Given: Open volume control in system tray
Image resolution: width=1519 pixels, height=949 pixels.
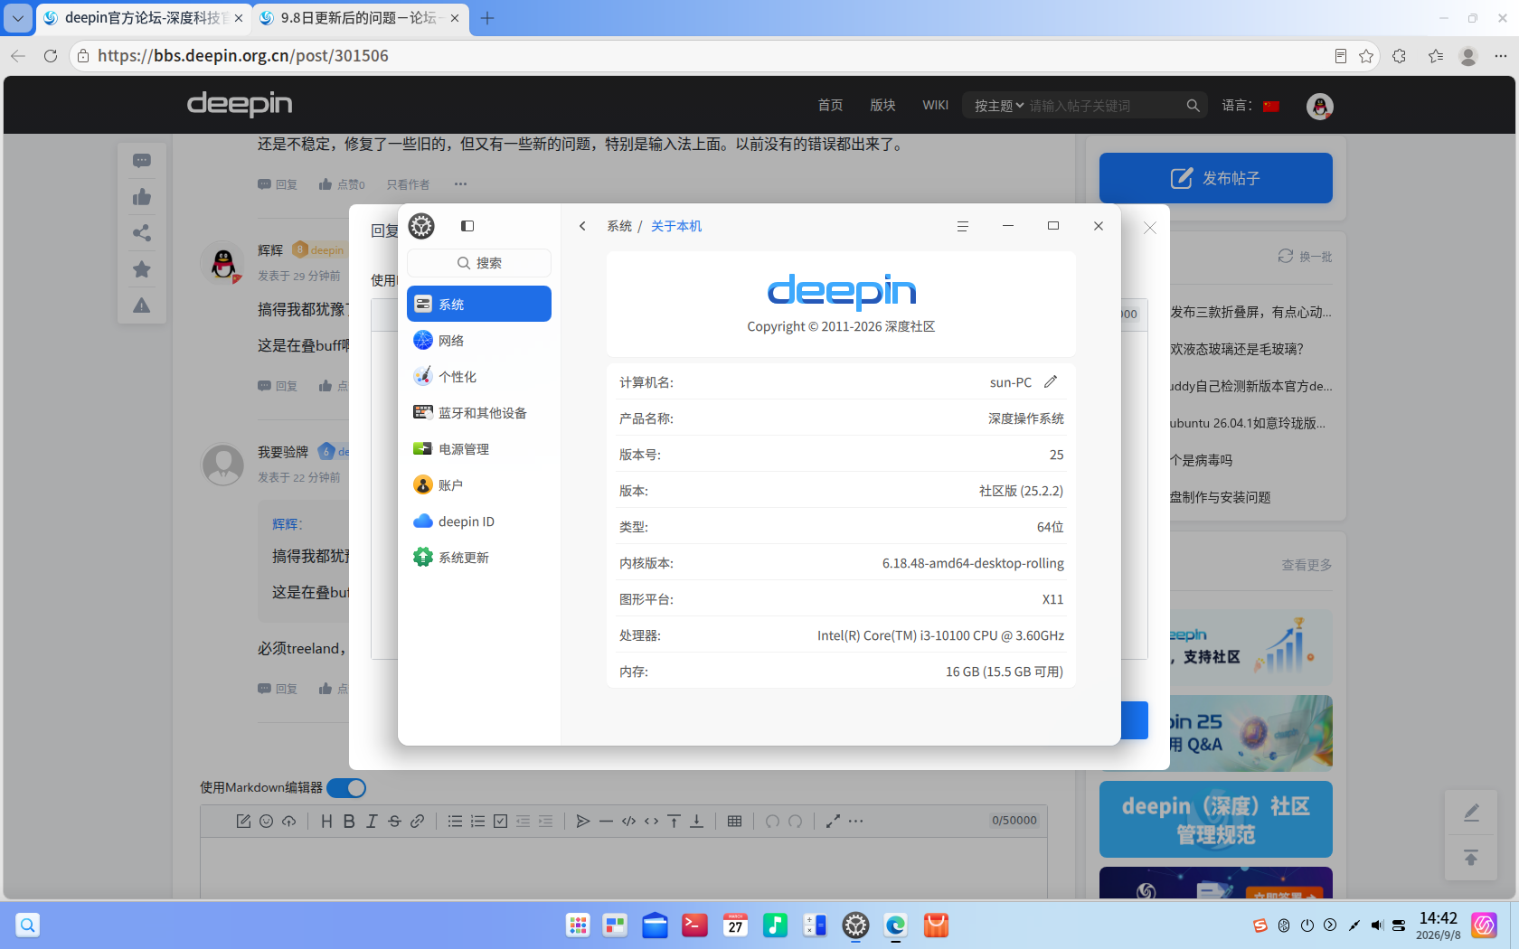Looking at the screenshot, I should click(x=1376, y=926).
